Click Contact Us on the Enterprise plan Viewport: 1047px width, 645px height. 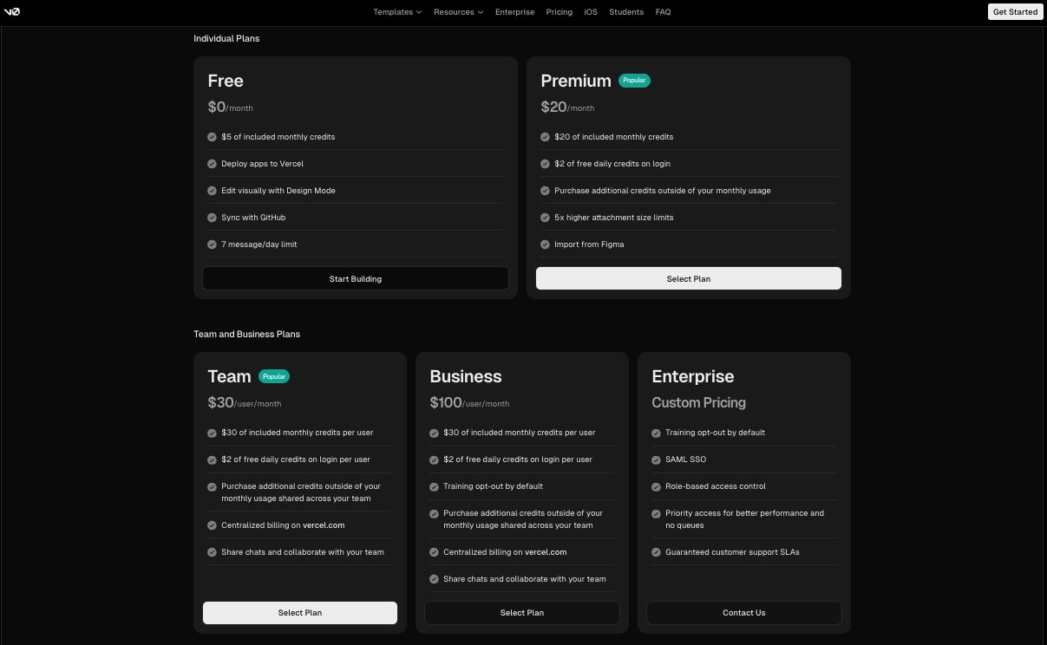coord(743,612)
